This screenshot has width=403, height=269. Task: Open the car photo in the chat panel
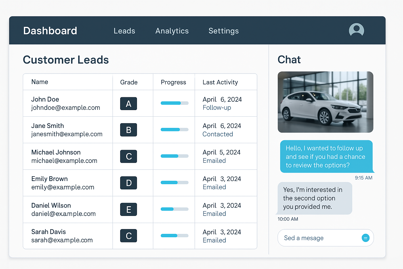pyautogui.click(x=325, y=102)
